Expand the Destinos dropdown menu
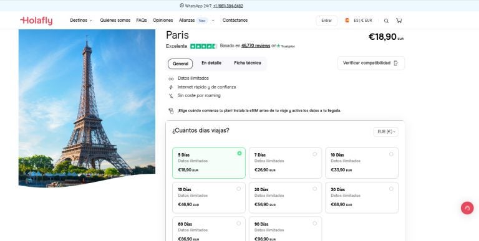 (x=81, y=21)
